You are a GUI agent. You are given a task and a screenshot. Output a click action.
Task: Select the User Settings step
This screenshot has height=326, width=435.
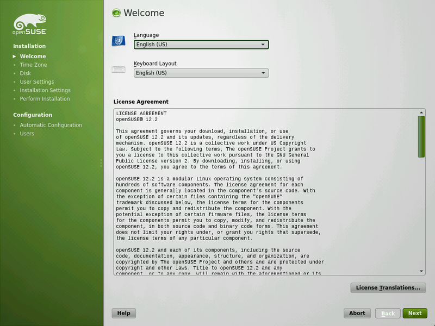[x=37, y=82]
